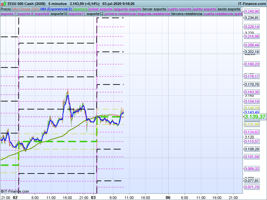Click the 3.071,79 price level tag
The image size is (267, 200).
coord(252,187)
